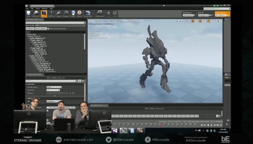
Task: Jump to the animation end
Action: [218, 125]
